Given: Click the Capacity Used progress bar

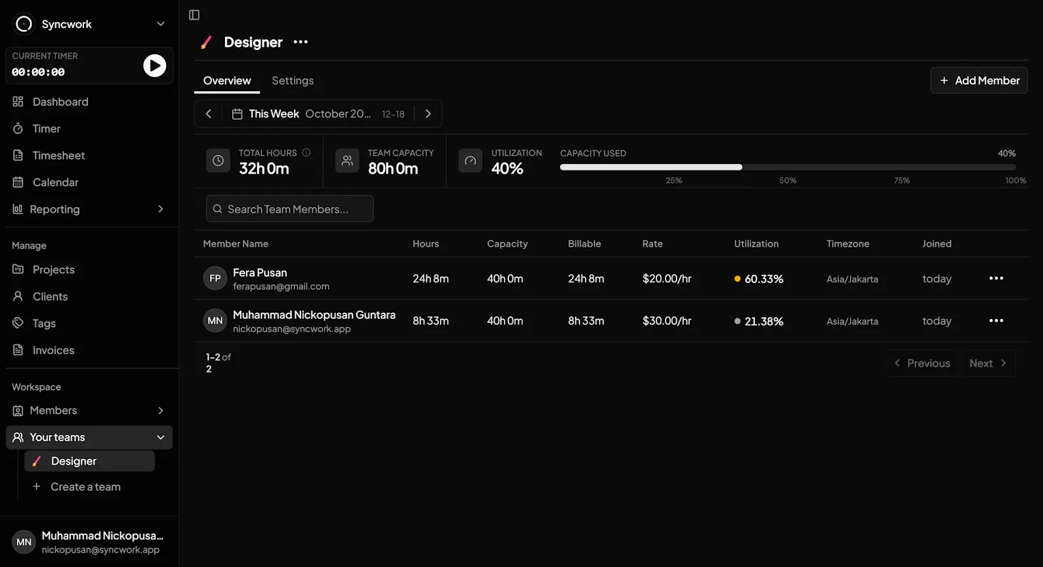Looking at the screenshot, I should click(x=787, y=167).
